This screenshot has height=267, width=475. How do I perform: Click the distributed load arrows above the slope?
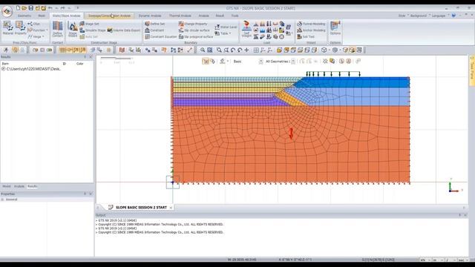tap(333, 74)
